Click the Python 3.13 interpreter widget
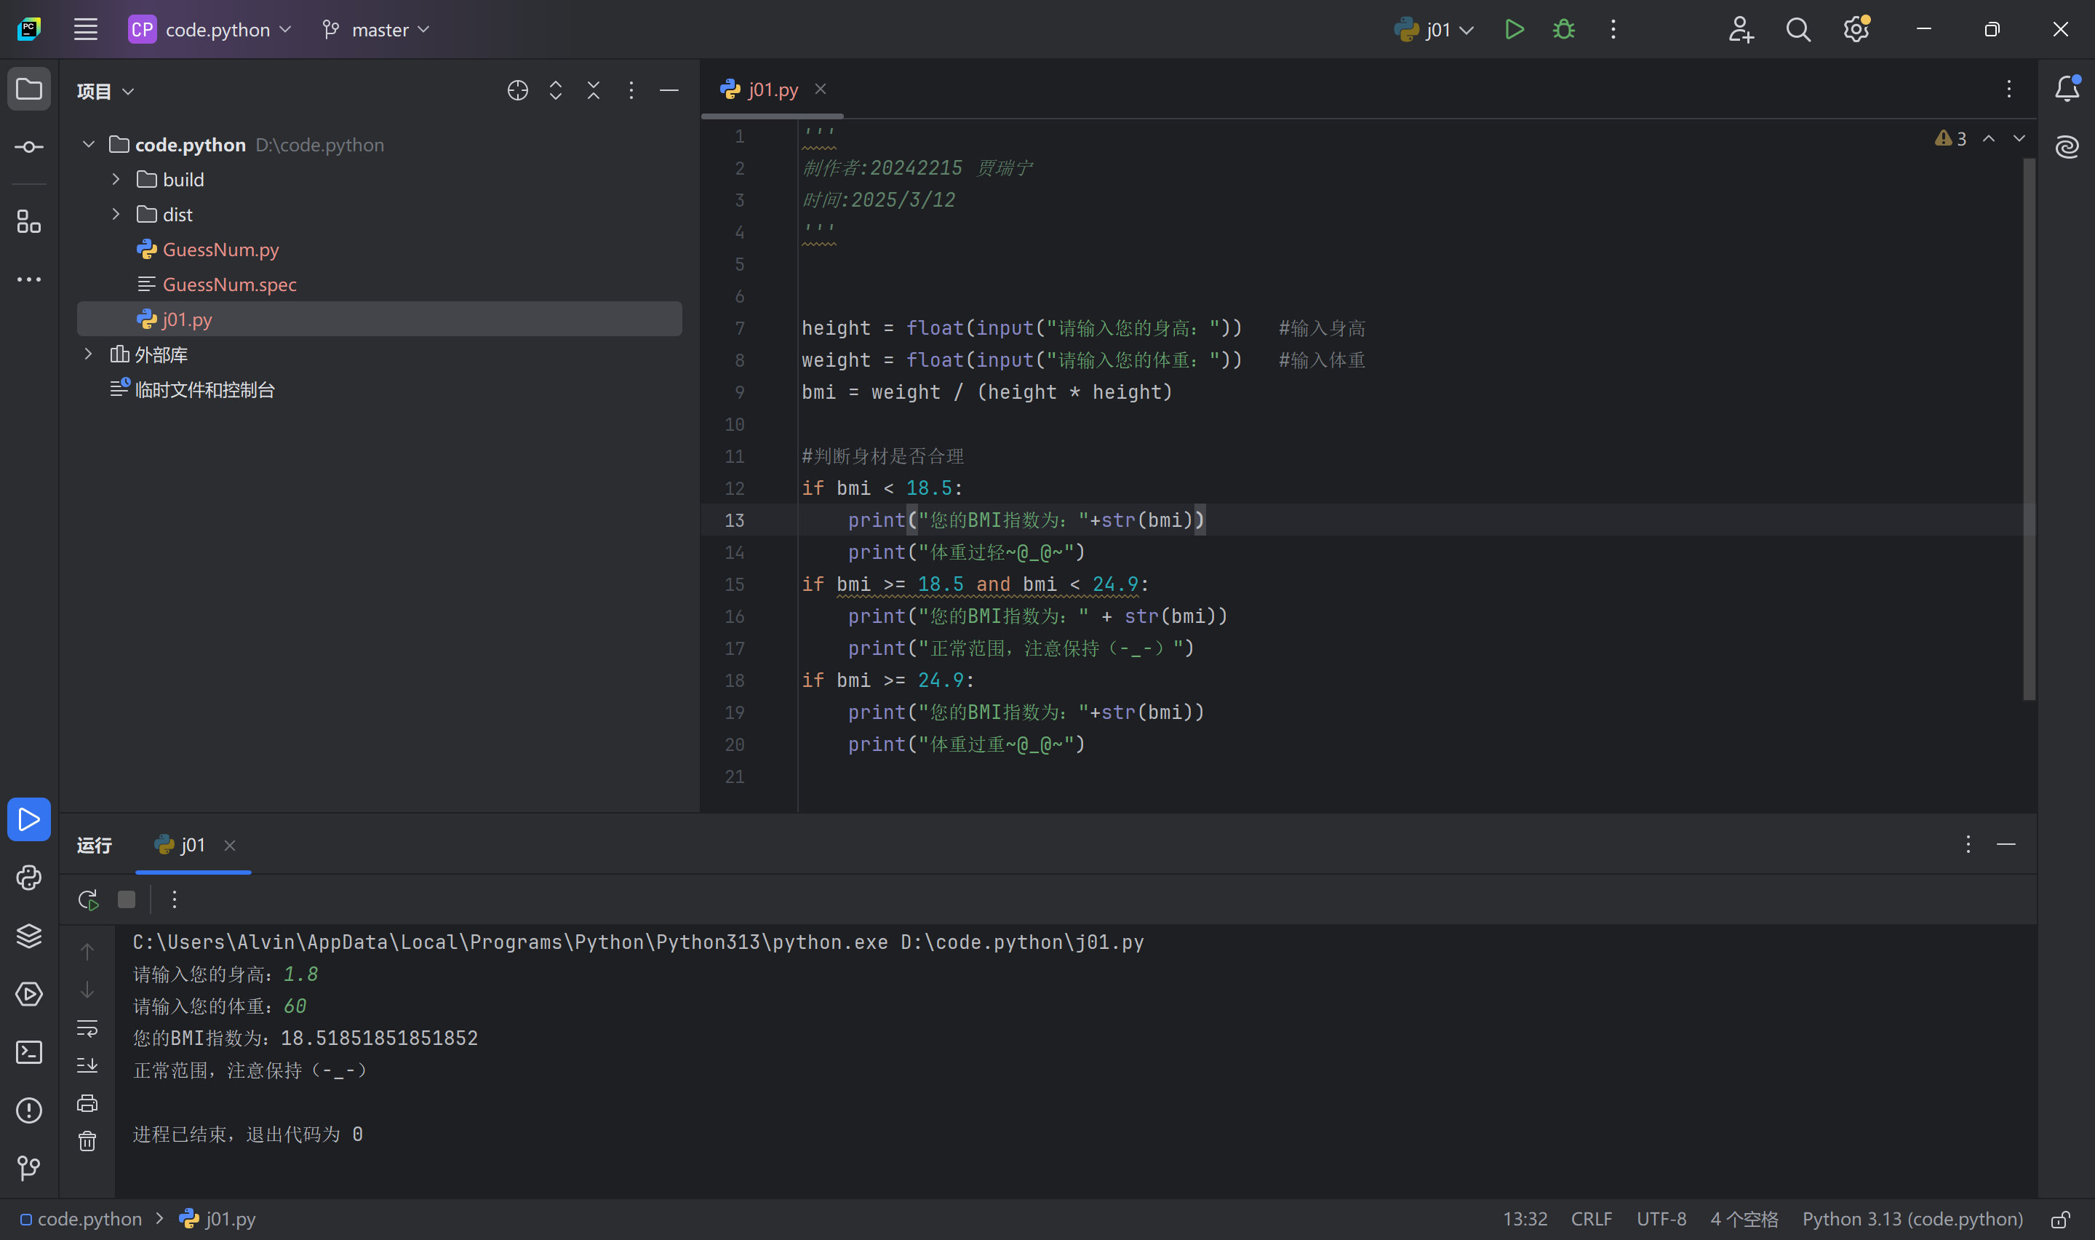This screenshot has width=2095, height=1240. [x=1912, y=1219]
